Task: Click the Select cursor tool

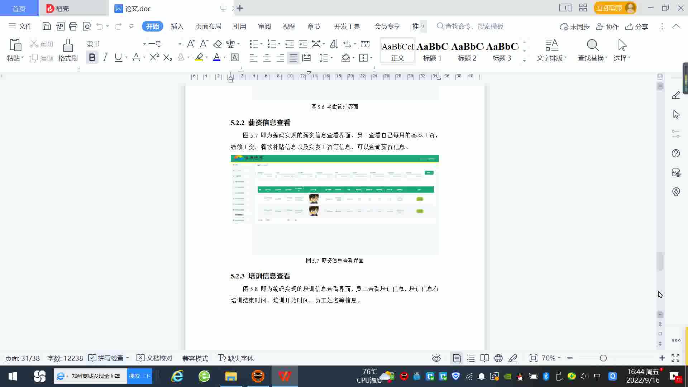Action: pos(622,50)
